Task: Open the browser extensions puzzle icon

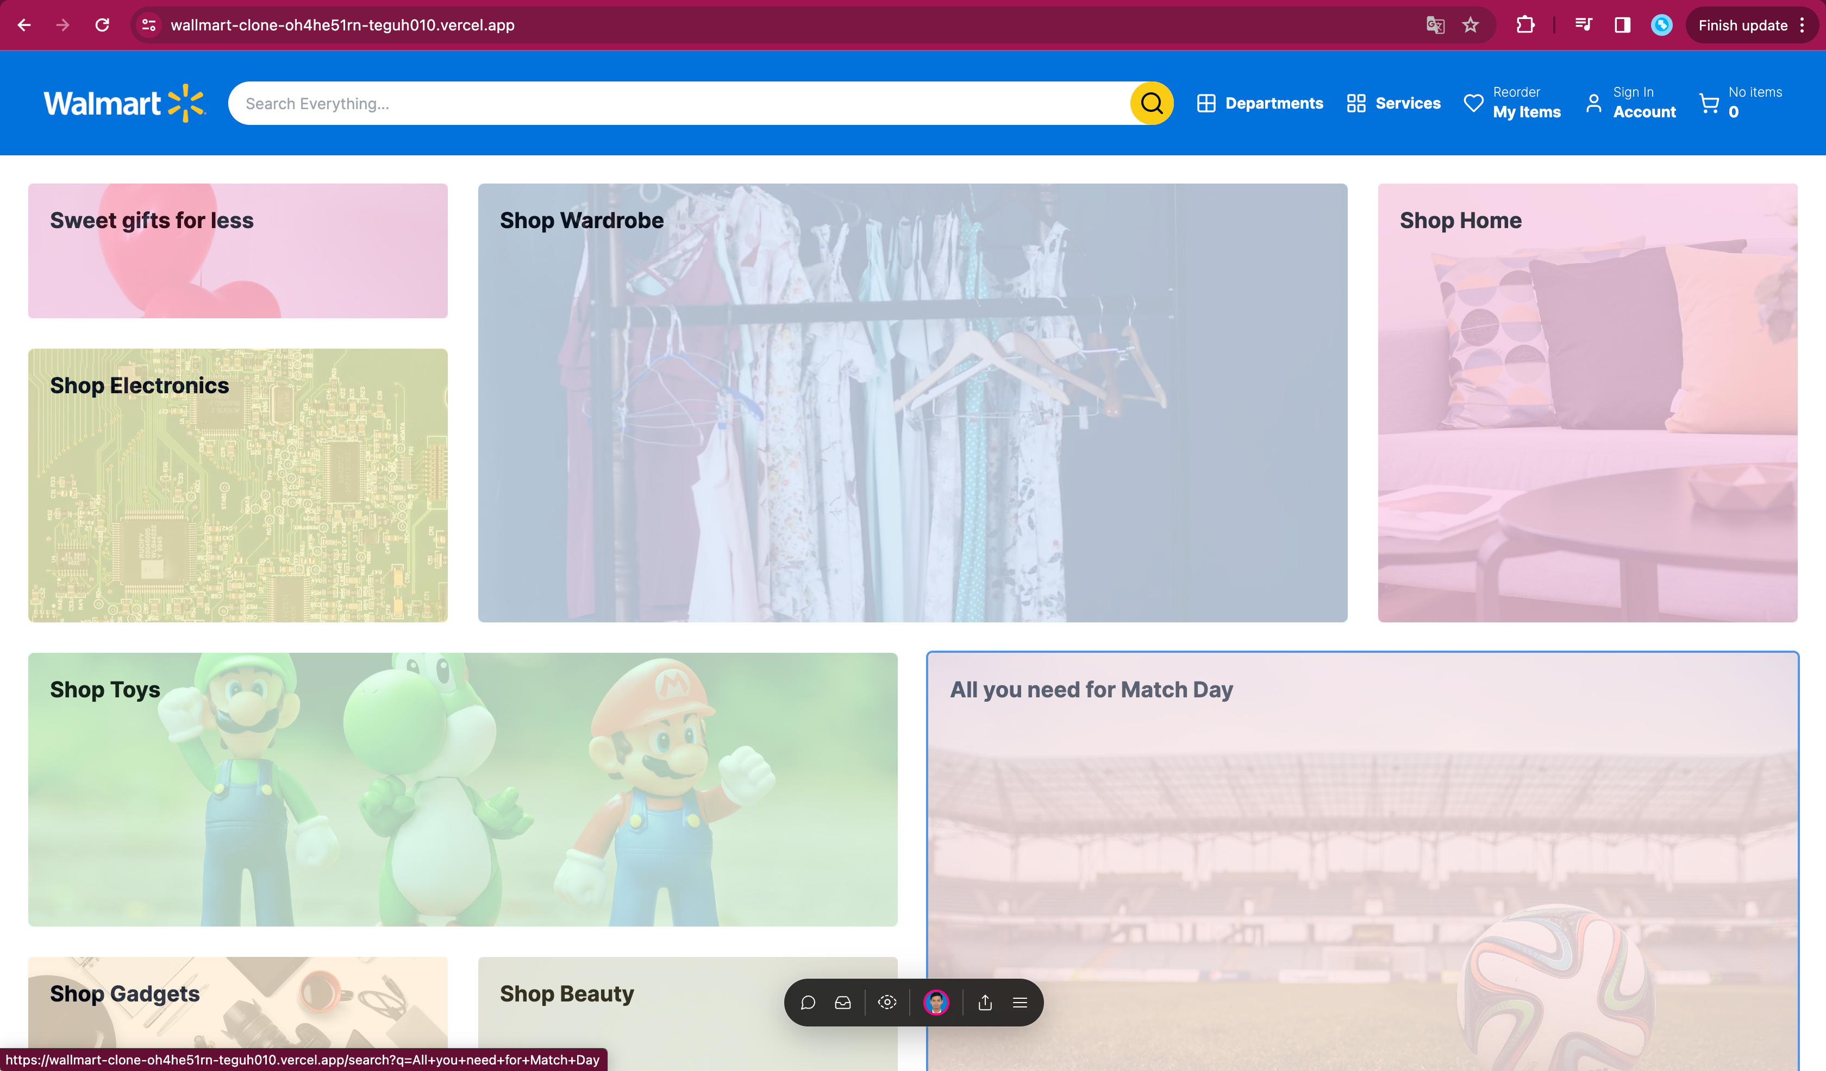Action: [x=1525, y=26]
